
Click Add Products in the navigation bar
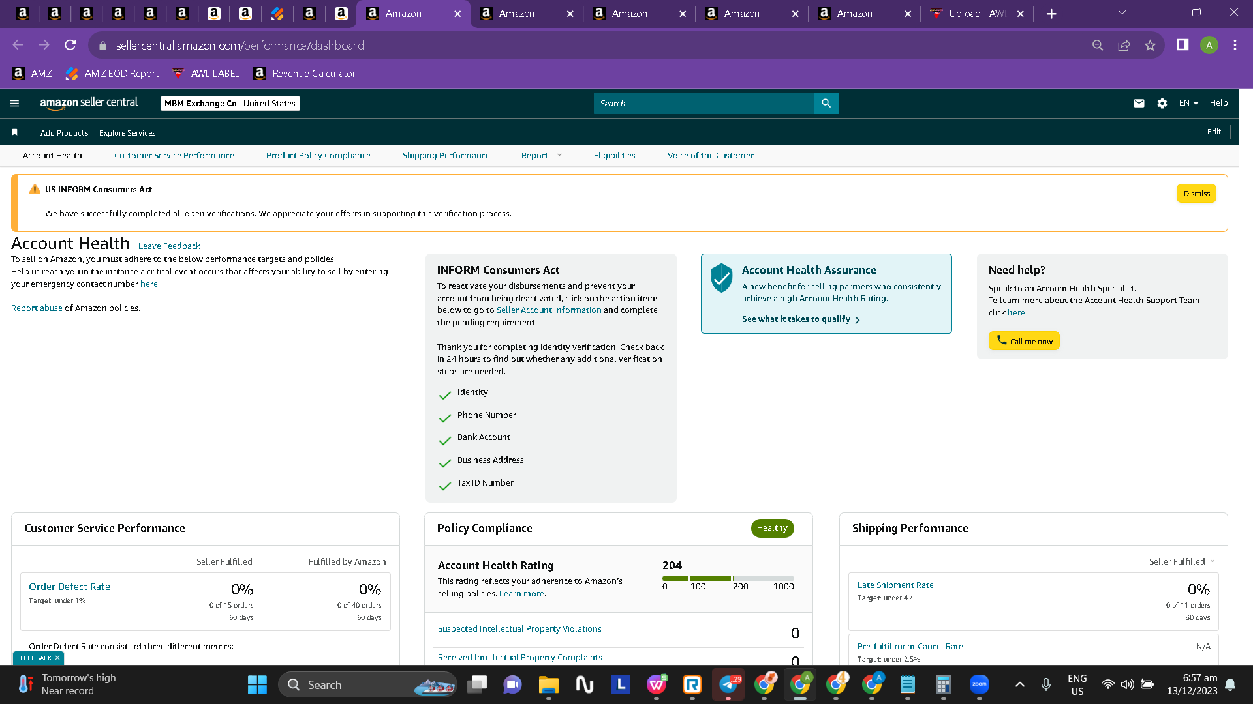pos(64,132)
